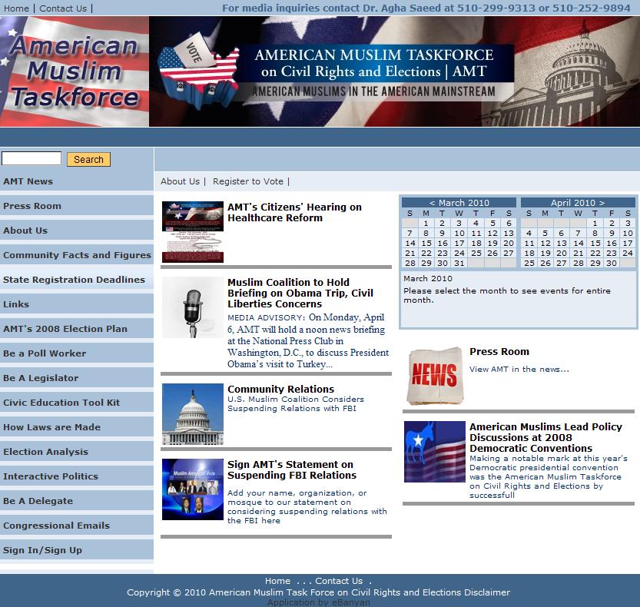
Task: Click View AMT in the news link
Action: click(x=519, y=369)
